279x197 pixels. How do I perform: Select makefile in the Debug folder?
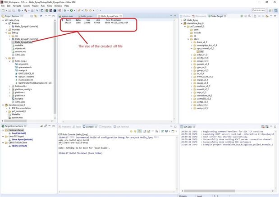(19, 46)
